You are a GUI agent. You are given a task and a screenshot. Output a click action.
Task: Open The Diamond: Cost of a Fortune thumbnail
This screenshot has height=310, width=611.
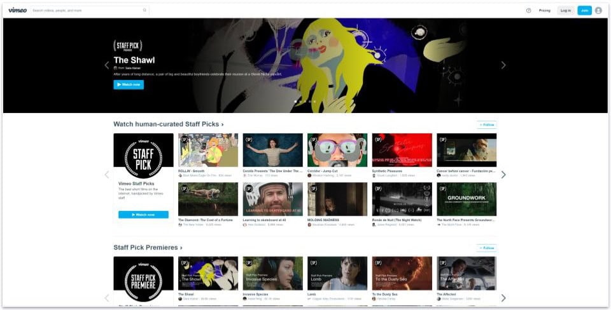[x=208, y=199]
